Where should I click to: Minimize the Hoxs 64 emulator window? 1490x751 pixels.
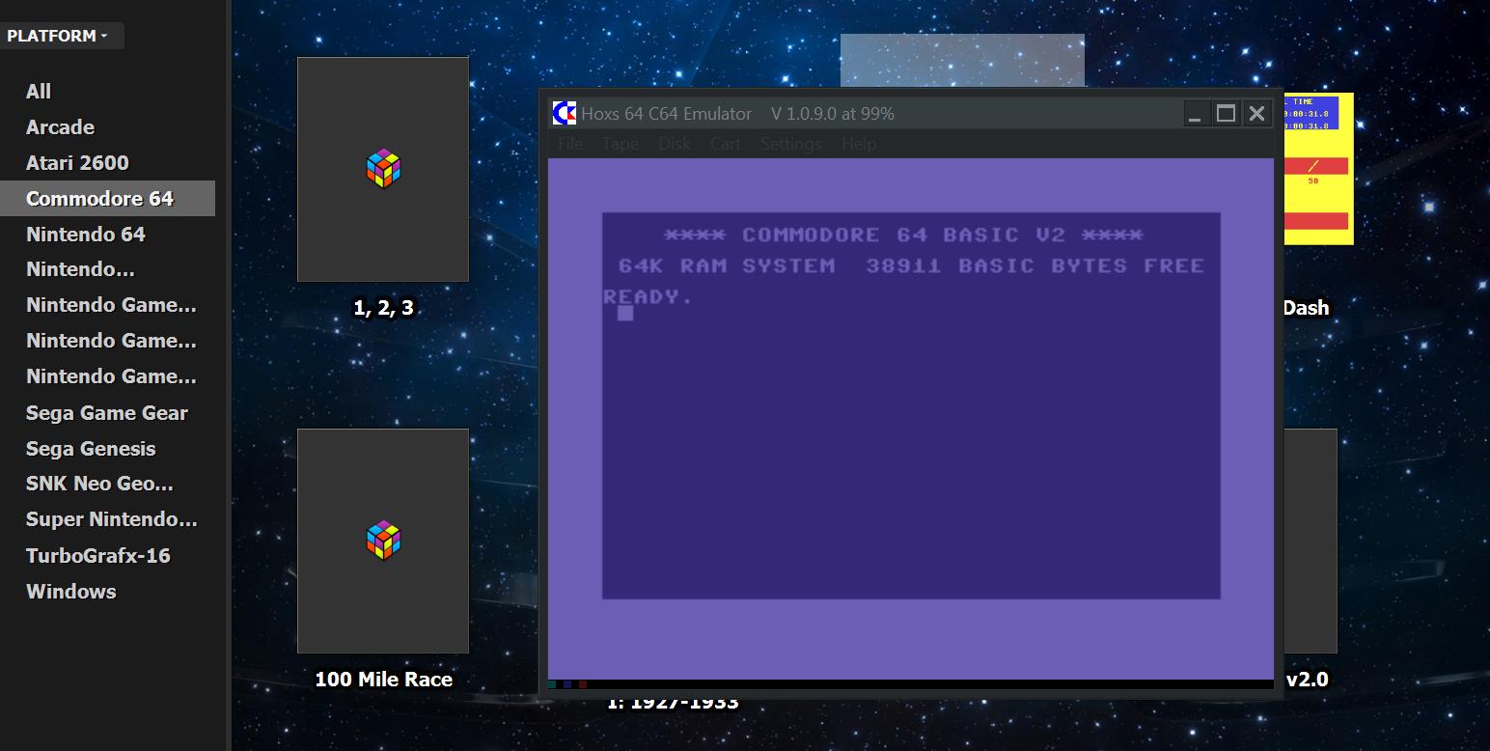coord(1195,114)
